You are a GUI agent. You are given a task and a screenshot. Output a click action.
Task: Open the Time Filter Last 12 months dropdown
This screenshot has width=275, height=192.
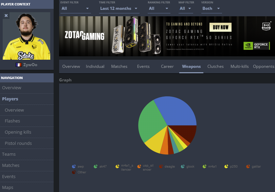click(119, 8)
